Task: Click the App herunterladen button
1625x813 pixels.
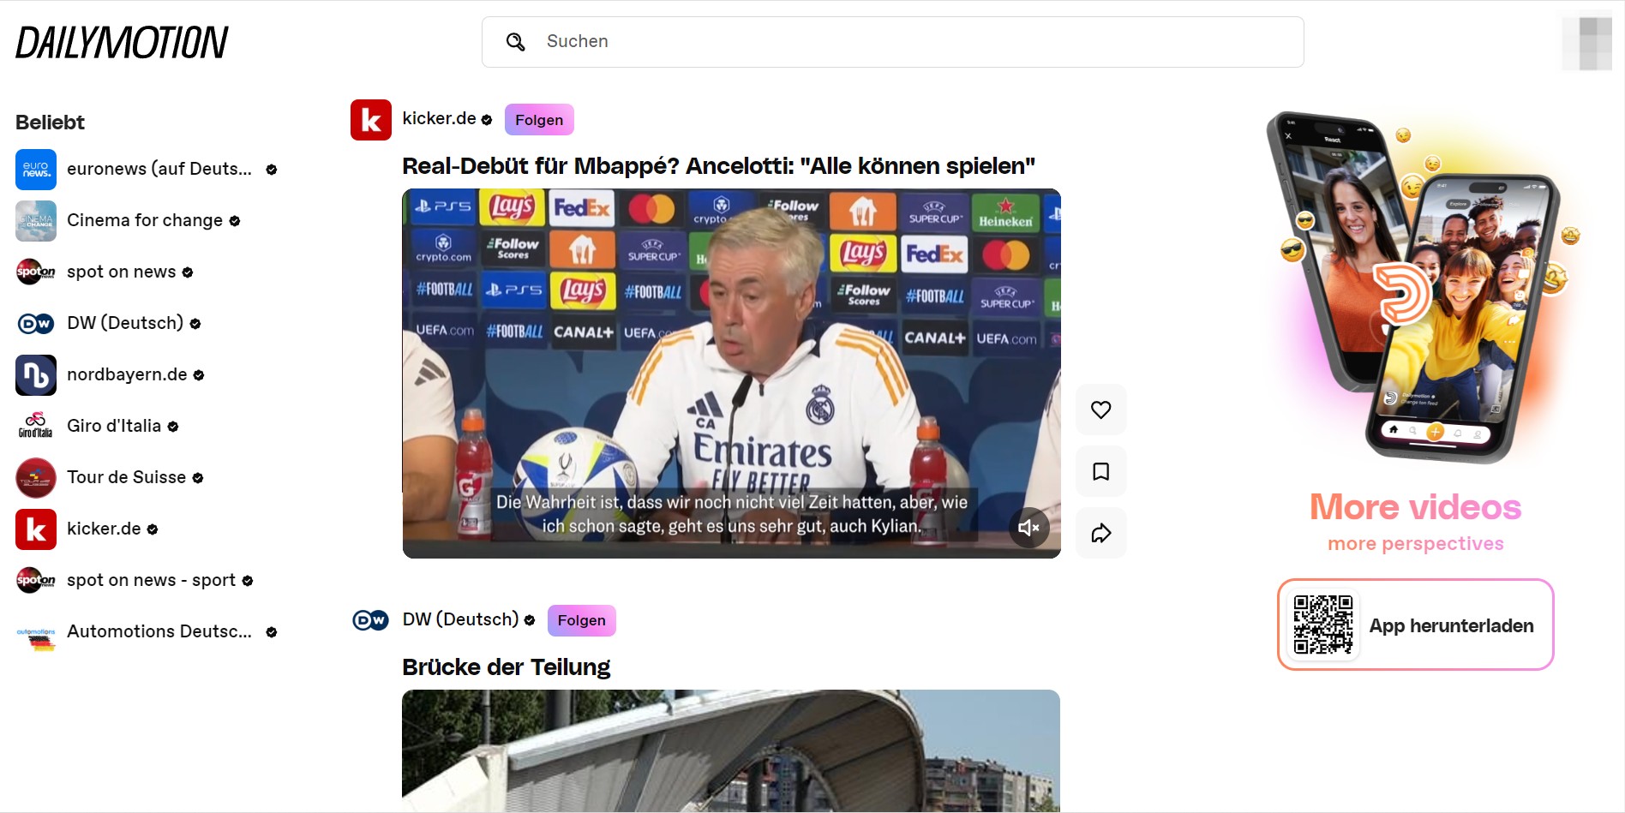Action: (x=1415, y=625)
